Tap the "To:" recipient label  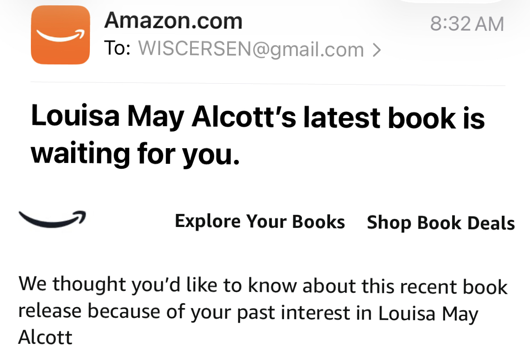point(117,49)
